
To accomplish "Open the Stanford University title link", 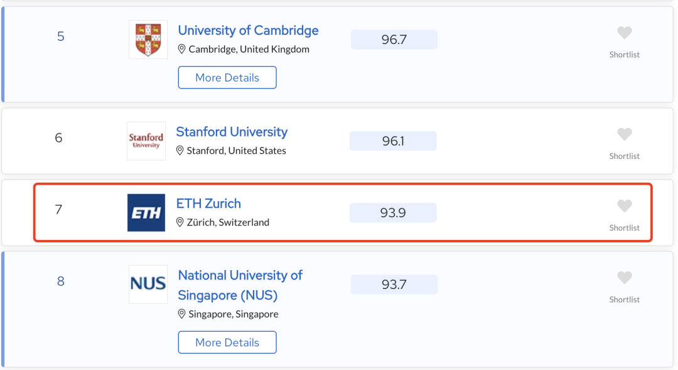I will (x=232, y=131).
